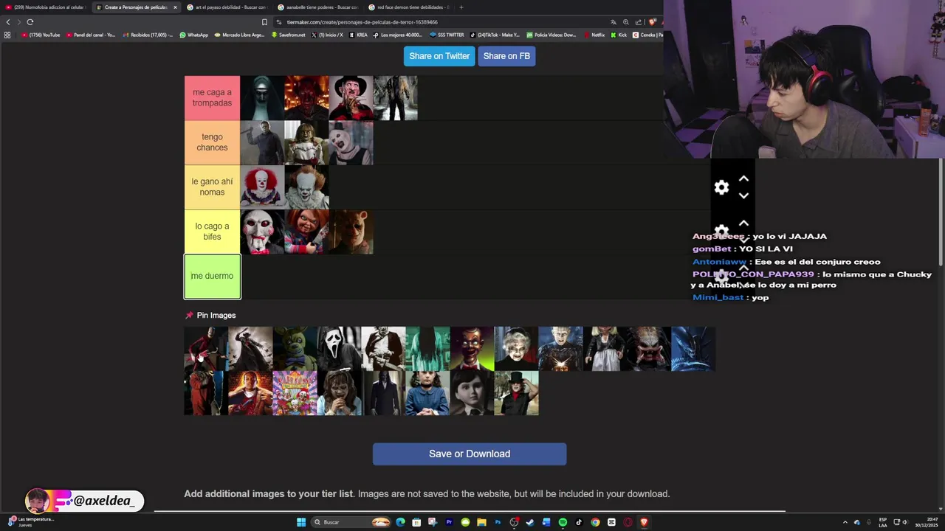Screen dimensions: 945x531
Task: Select 'le gano ahí nomas' tier label
Action: pos(212,187)
